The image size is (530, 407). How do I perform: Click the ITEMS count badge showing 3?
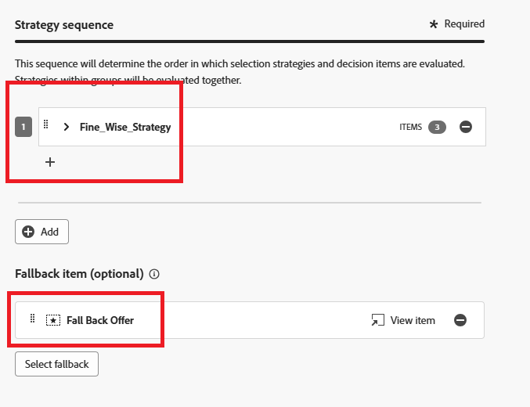[437, 127]
